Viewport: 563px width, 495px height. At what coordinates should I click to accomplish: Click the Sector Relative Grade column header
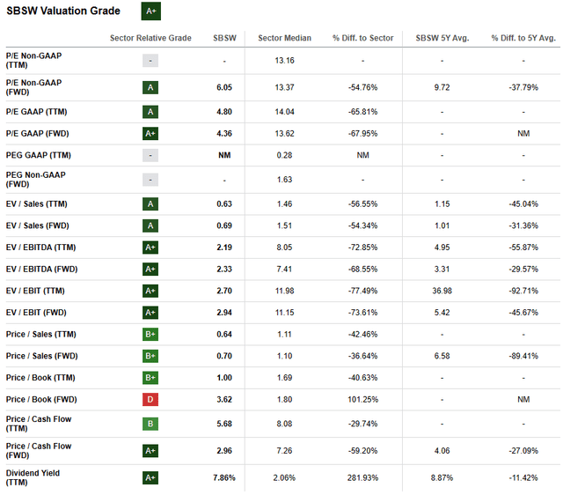tap(150, 38)
